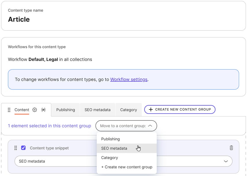
Task: Switch to the Category tab
Action: (x=129, y=110)
